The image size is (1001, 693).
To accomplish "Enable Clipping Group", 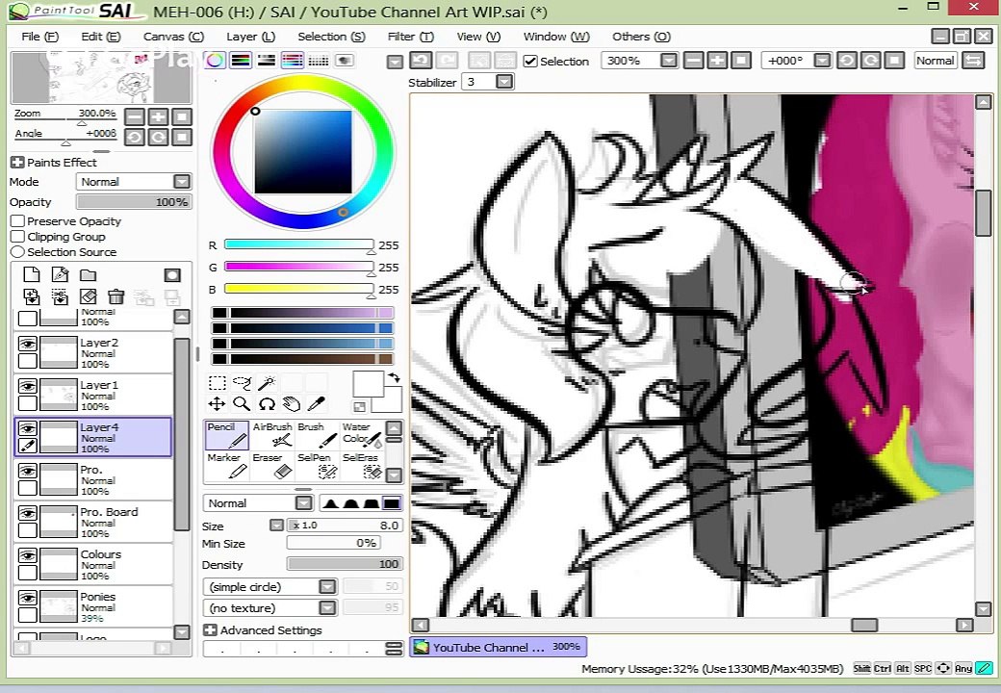I will coord(18,237).
